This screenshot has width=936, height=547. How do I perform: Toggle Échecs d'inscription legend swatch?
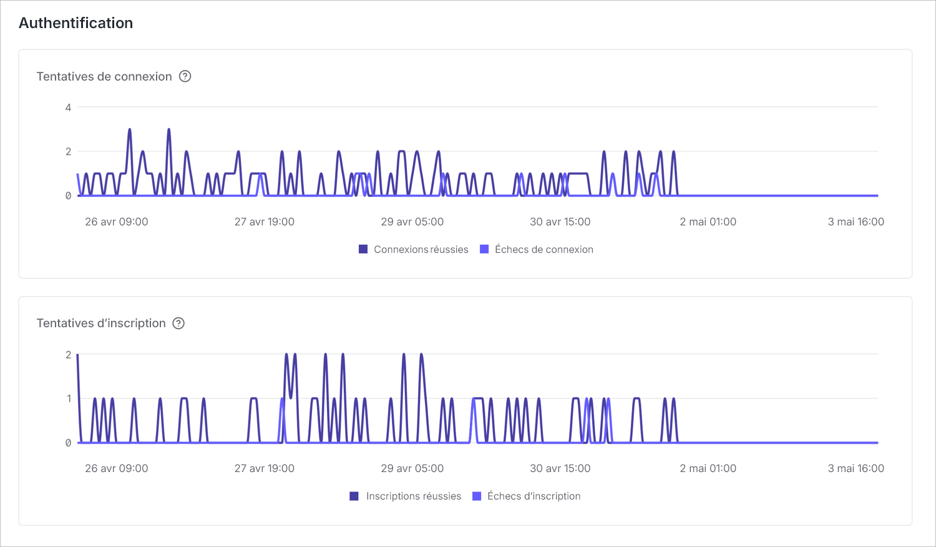click(x=477, y=496)
